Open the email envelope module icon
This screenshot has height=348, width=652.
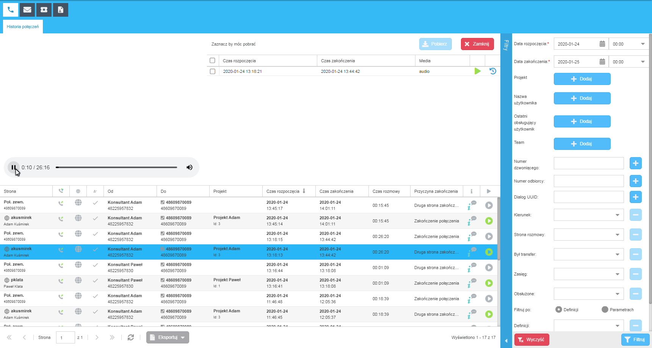click(27, 10)
